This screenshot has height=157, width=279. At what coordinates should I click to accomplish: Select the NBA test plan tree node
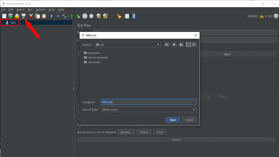[x=13, y=23]
